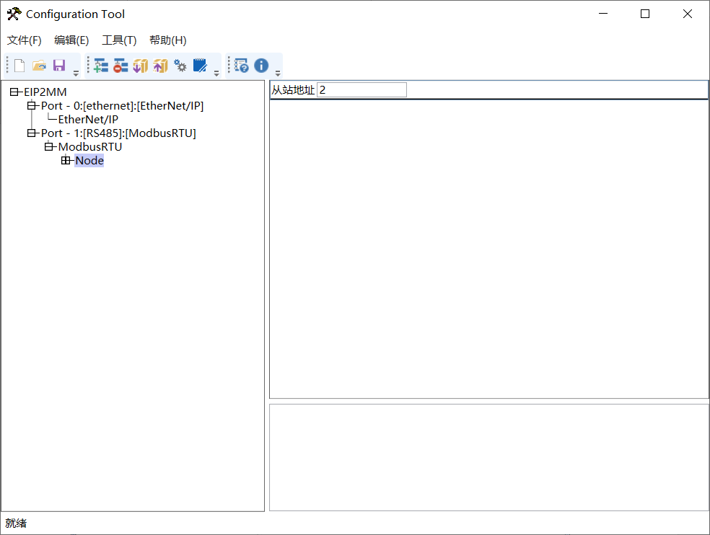Open the 工具(T) menu
The width and height of the screenshot is (710, 535).
pyautogui.click(x=119, y=40)
